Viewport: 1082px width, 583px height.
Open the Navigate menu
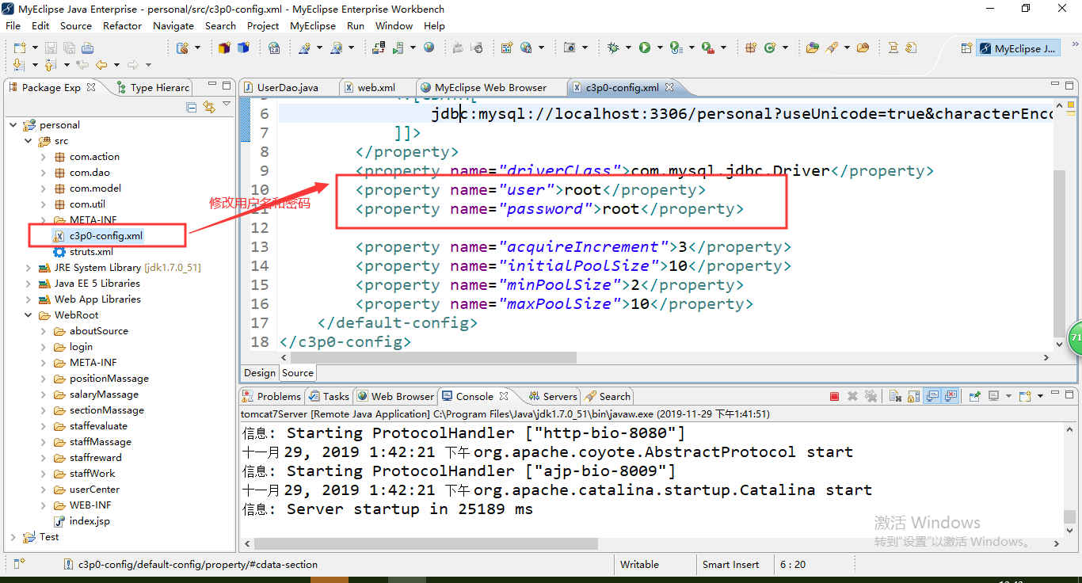pos(173,25)
